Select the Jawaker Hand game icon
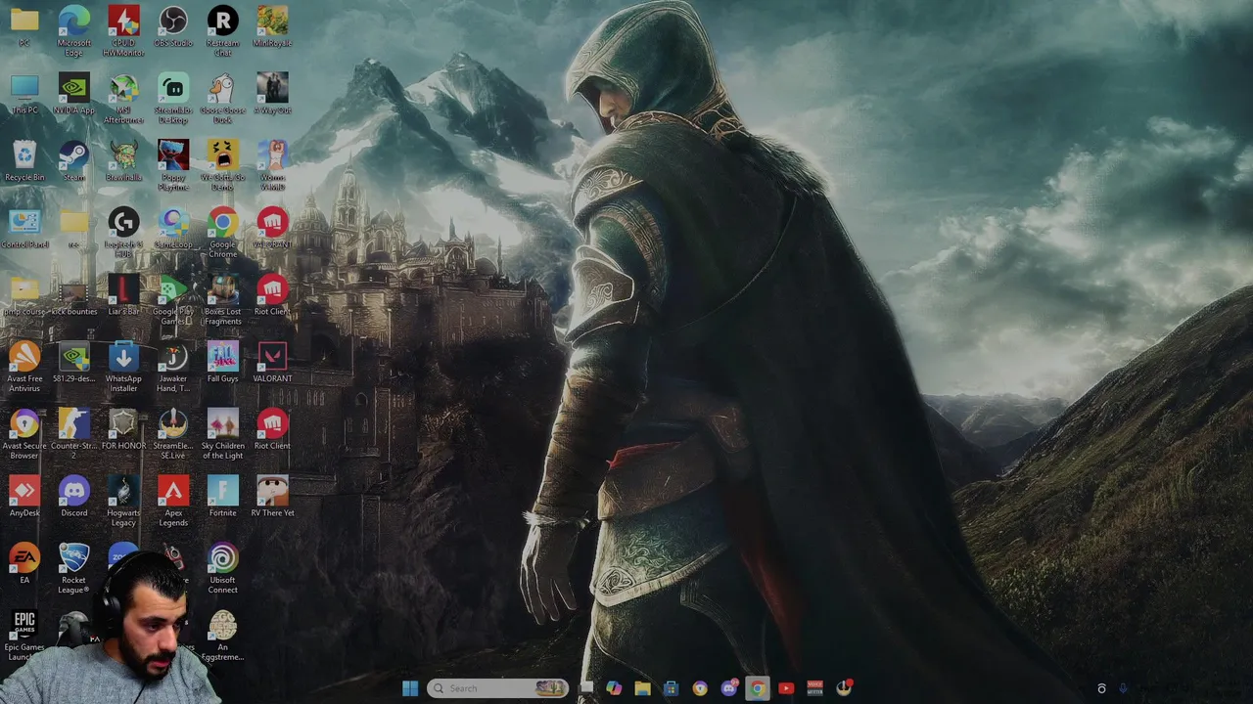1253x704 pixels. pos(173,367)
